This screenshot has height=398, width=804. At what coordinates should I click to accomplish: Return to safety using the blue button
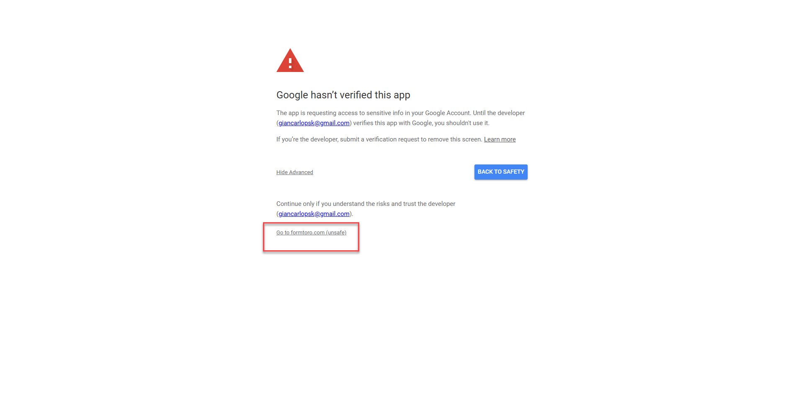click(501, 172)
